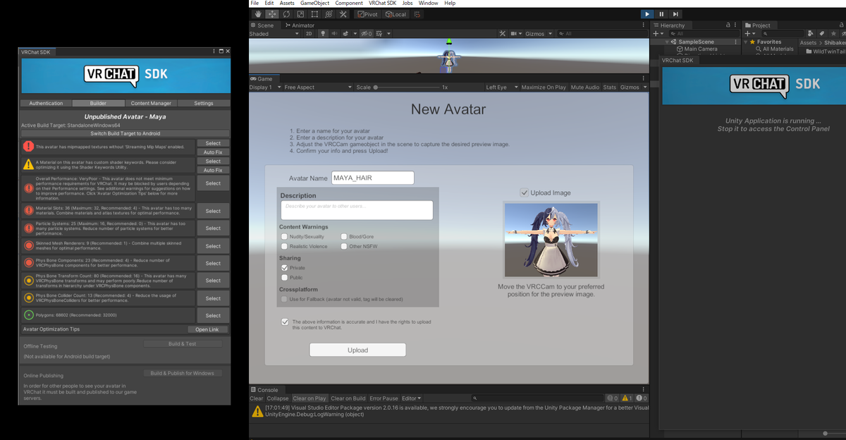Toggle scene audio speaker icon
The image size is (846, 440).
click(335, 34)
